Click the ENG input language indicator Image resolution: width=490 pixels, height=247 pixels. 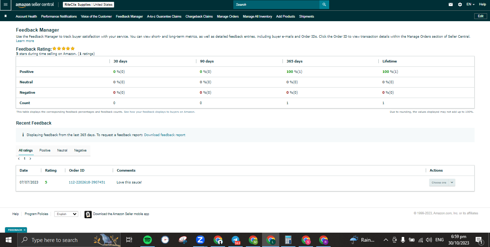439,240
